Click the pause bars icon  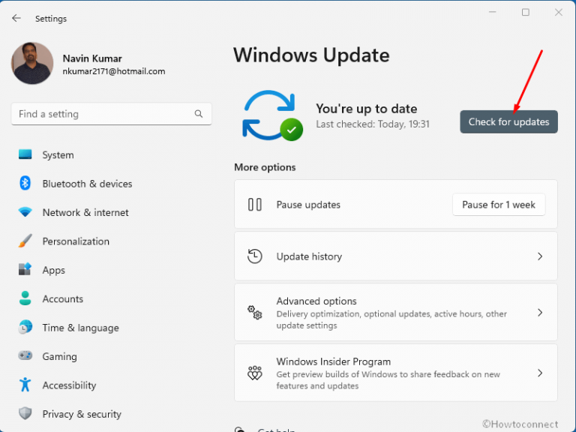click(254, 205)
